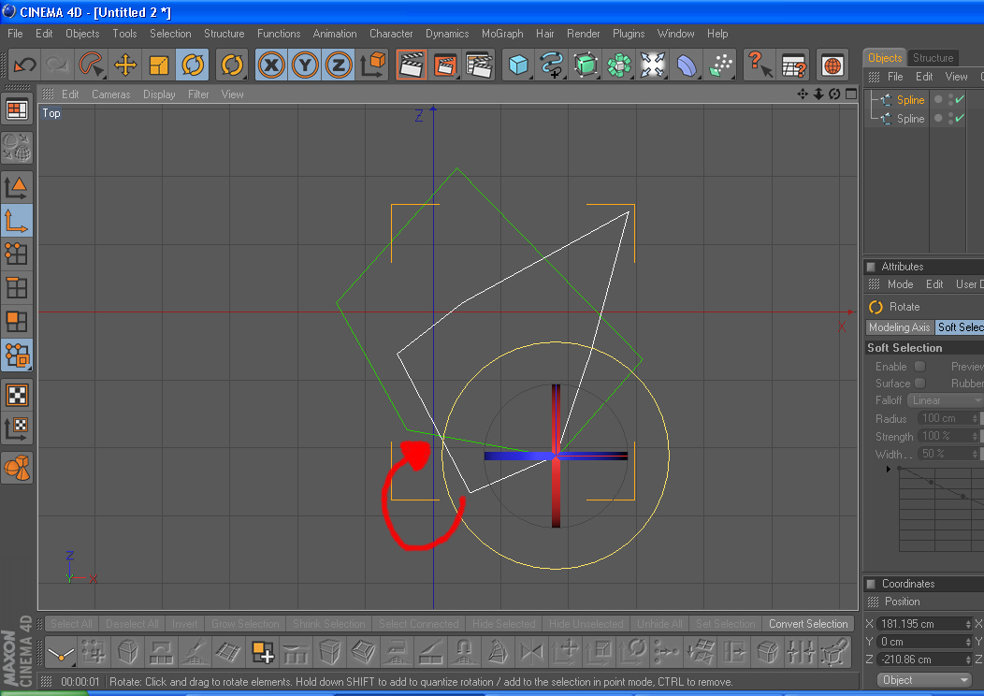This screenshot has width=984, height=696.
Task: Open the spline drawing tool icon
Action: tap(552, 65)
